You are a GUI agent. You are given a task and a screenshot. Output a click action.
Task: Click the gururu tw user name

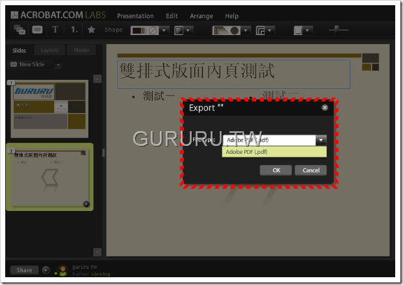coord(84,267)
